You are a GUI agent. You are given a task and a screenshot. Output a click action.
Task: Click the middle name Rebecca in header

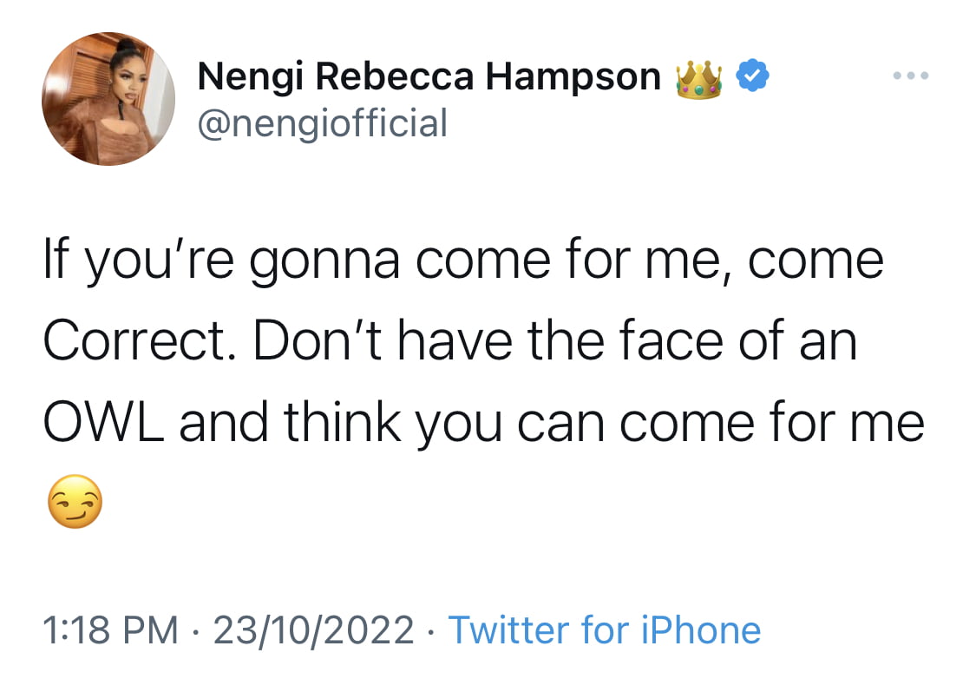[395, 76]
